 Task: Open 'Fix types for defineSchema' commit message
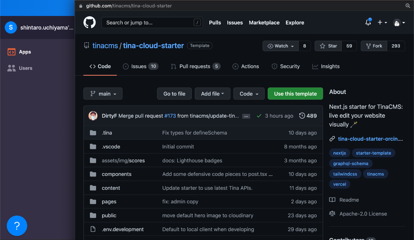[x=195, y=133]
